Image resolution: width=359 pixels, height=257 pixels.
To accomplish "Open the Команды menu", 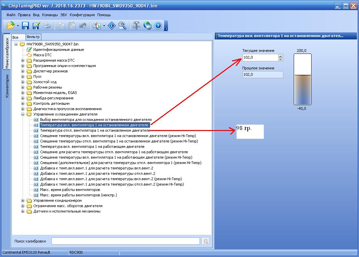I will (x=50, y=15).
